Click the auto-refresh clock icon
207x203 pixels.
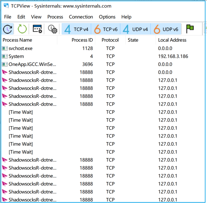pos(8,29)
